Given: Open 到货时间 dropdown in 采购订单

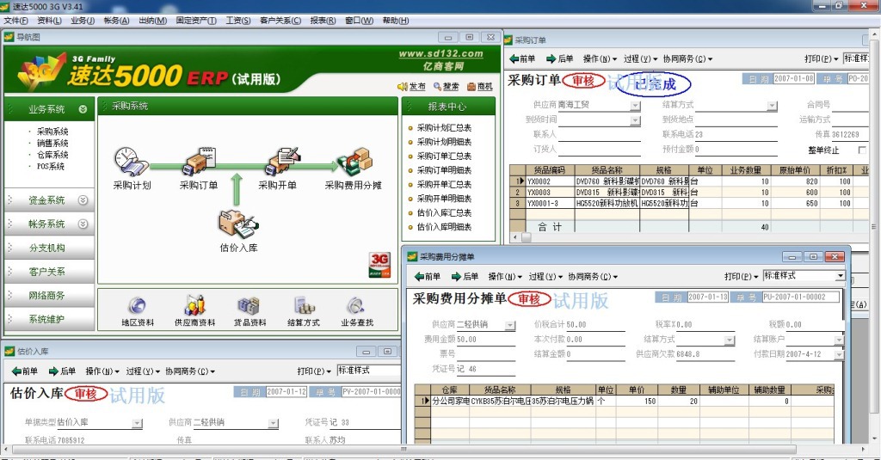Looking at the screenshot, I should click(x=635, y=120).
